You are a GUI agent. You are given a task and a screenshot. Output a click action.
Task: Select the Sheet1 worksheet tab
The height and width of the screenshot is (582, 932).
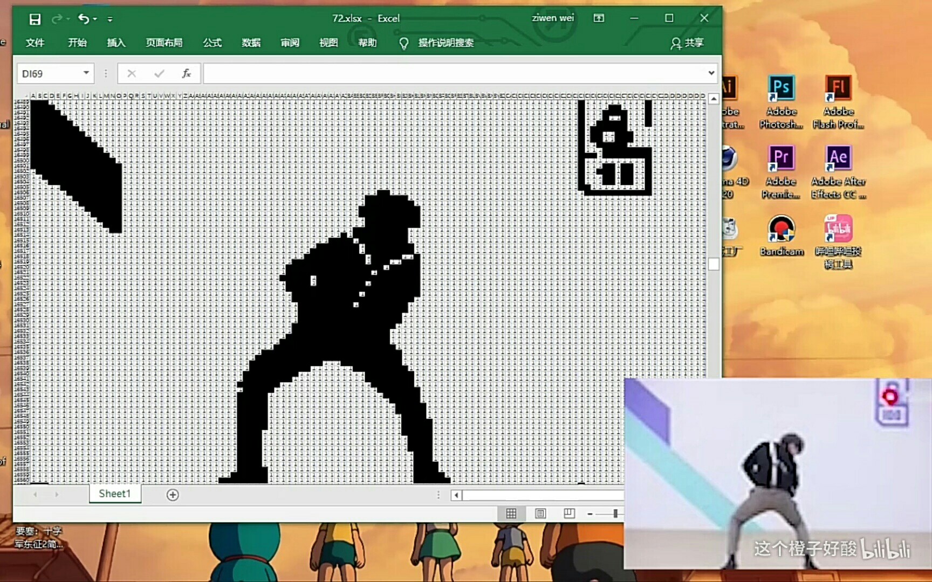pyautogui.click(x=115, y=494)
